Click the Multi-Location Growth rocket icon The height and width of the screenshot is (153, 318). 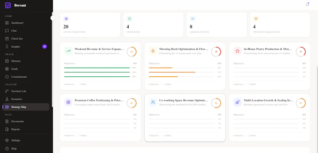[x=237, y=103]
